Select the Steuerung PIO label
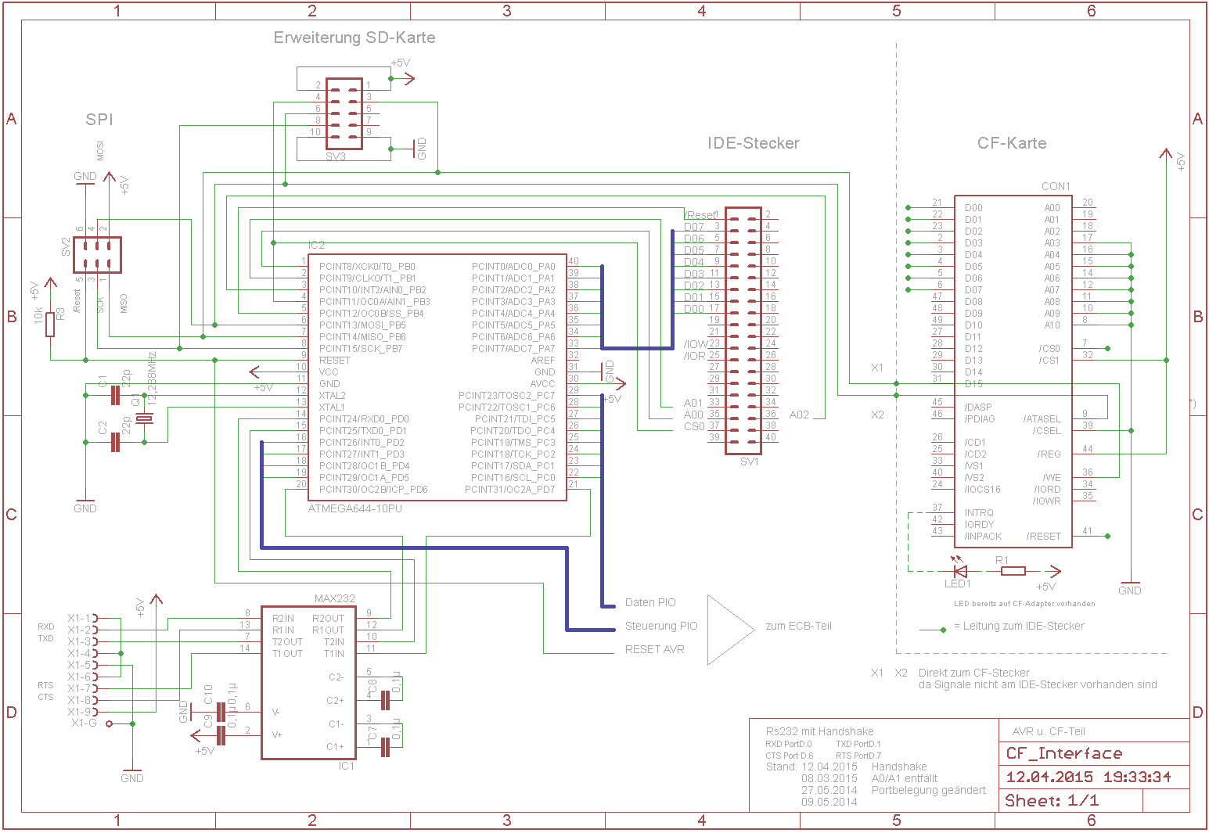Viewport: 1209px width, 833px height. click(660, 626)
